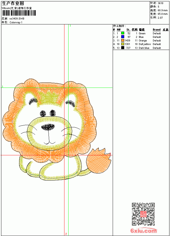Select the orange thread color swatch

123,40
